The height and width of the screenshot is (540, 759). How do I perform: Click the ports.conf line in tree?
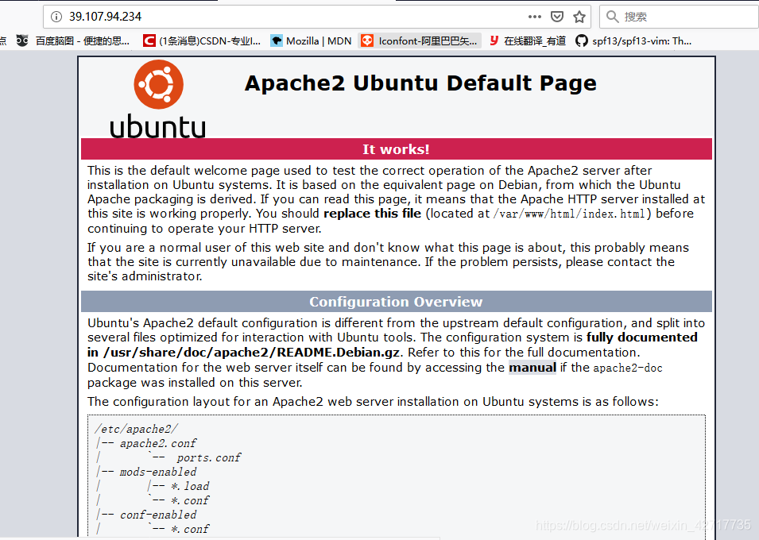click(209, 457)
